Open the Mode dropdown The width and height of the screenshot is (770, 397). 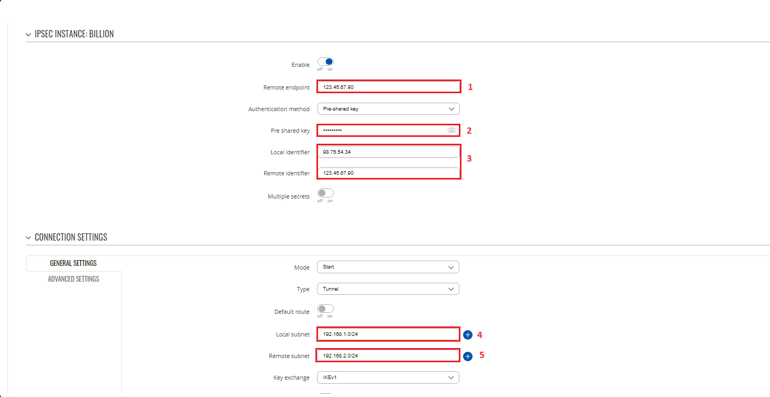click(388, 267)
